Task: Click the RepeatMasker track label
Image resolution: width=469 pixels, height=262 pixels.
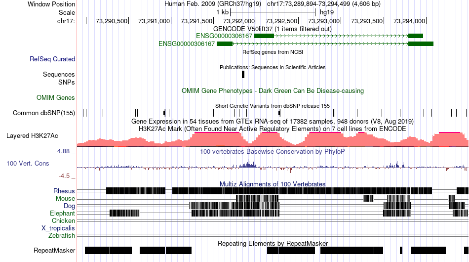Action: (x=54, y=250)
